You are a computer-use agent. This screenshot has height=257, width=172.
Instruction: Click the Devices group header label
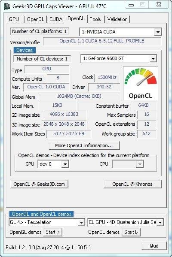coord(25,50)
